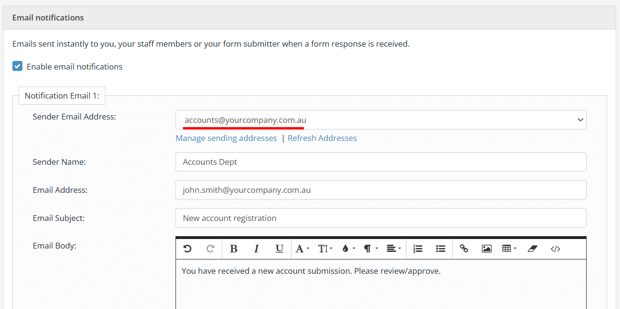Select the Clear Formatting eraser icon
The width and height of the screenshot is (620, 309).
tap(532, 248)
